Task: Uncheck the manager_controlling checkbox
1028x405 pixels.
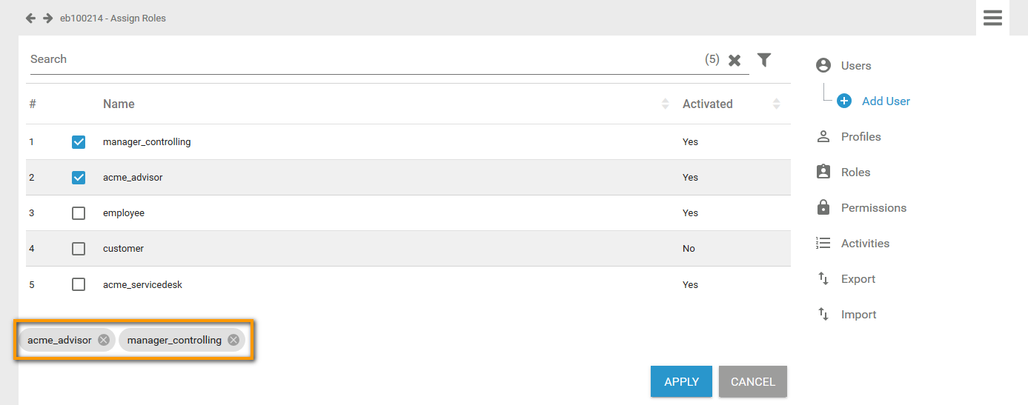Action: click(79, 142)
